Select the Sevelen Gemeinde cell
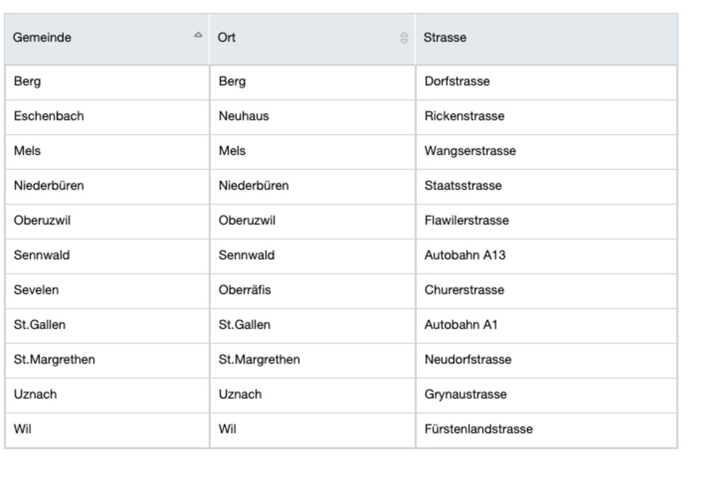The width and height of the screenshot is (725, 483). pyautogui.click(x=36, y=290)
